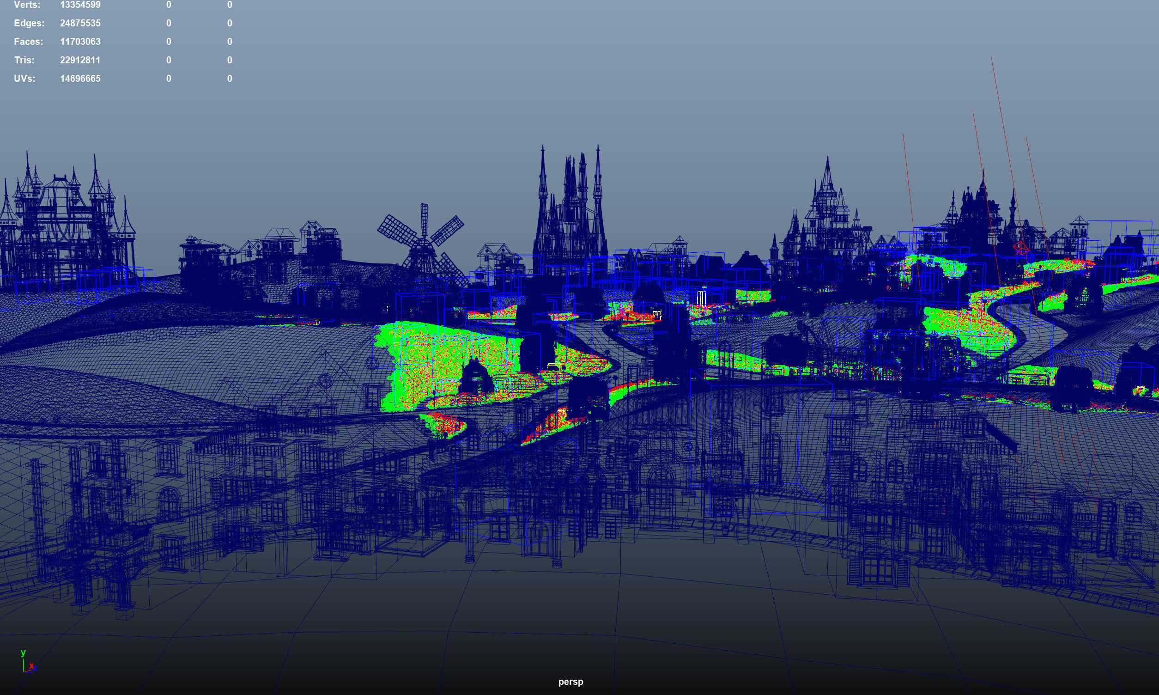
Task: Click the 'Verts:' HUD label
Action: pyautogui.click(x=27, y=5)
